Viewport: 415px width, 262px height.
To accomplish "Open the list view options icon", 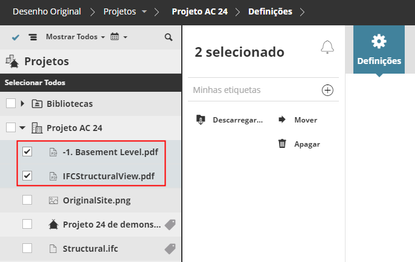I will click(x=33, y=37).
